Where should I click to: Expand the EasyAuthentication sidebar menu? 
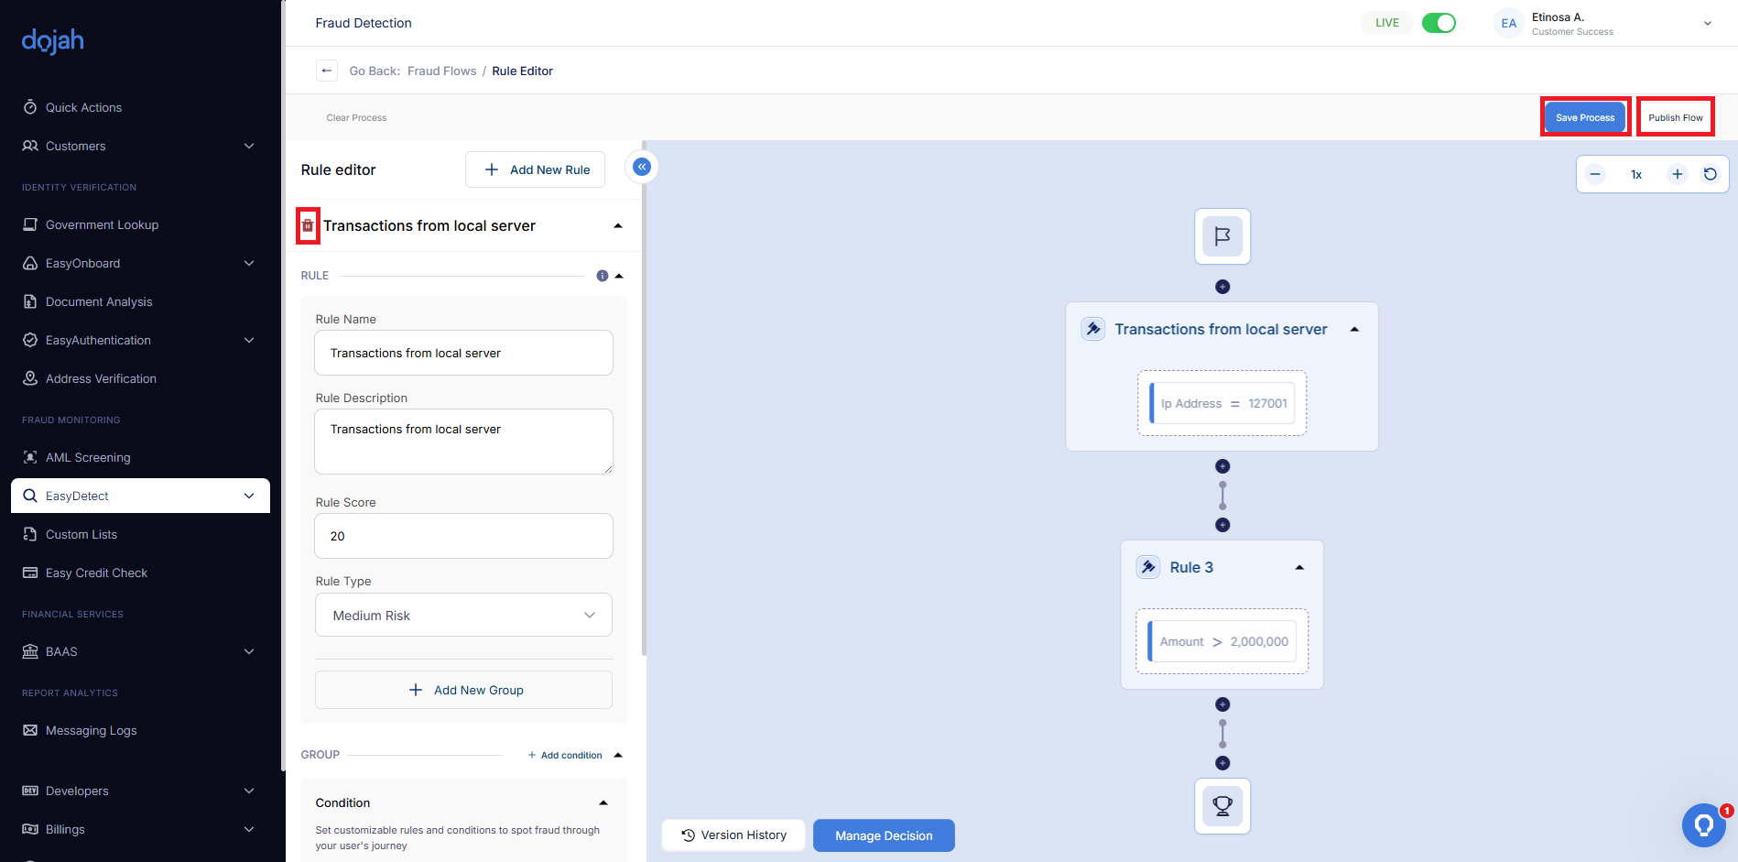tap(249, 340)
